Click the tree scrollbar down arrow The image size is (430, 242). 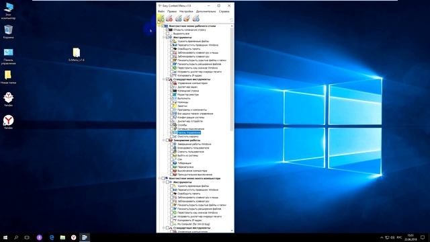click(x=232, y=231)
